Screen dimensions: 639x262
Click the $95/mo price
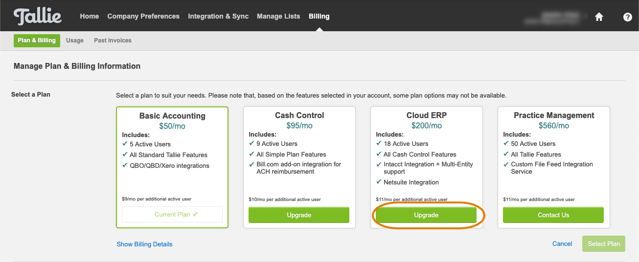[299, 126]
